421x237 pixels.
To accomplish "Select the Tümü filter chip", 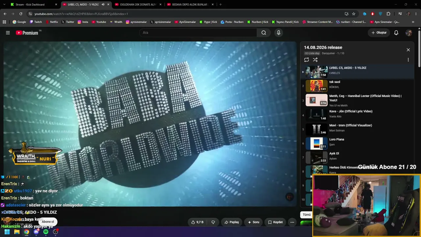I will [307, 215].
